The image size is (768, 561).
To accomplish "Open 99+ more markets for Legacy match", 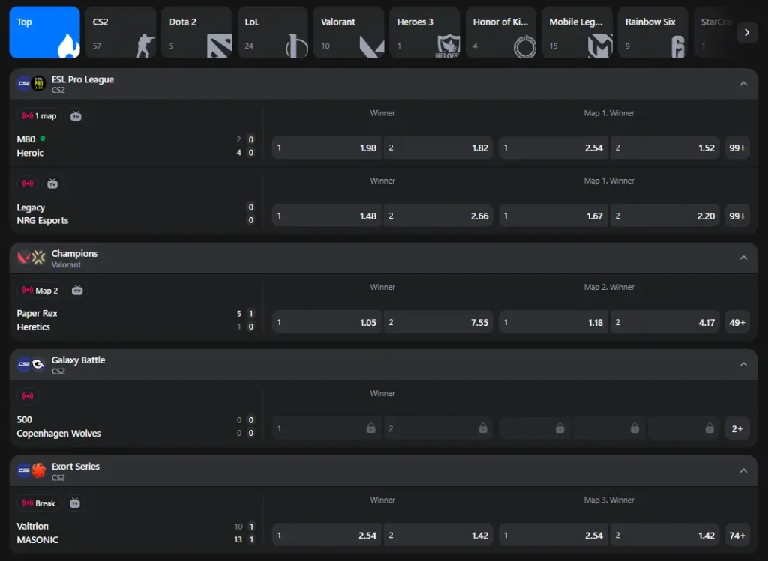I will pos(736,216).
